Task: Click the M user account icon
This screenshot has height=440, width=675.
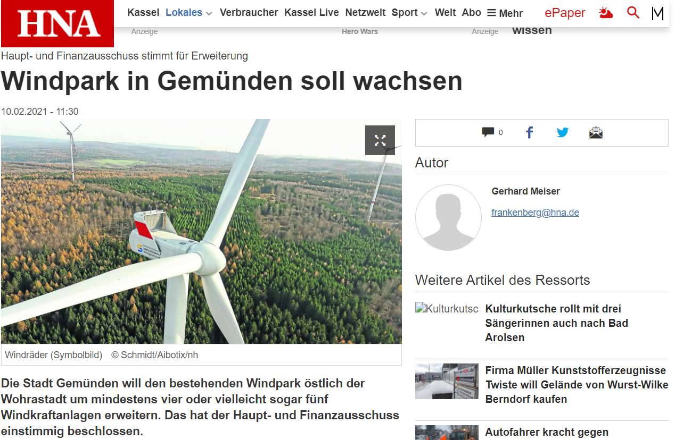Action: click(657, 13)
